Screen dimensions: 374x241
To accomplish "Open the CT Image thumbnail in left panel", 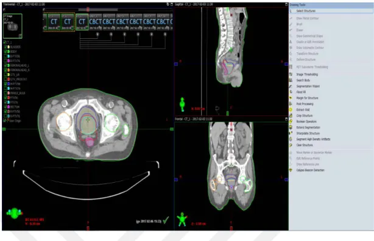I will pos(13,26).
